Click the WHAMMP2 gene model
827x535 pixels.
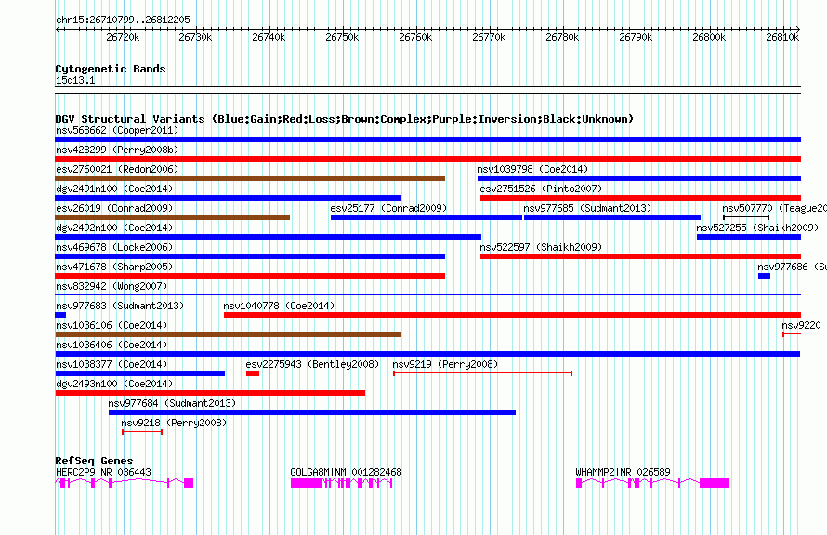coord(653,483)
